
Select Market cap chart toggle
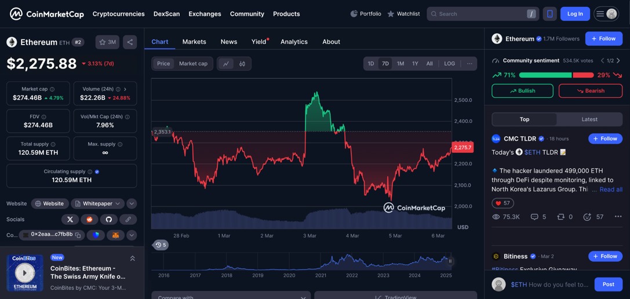[193, 64]
